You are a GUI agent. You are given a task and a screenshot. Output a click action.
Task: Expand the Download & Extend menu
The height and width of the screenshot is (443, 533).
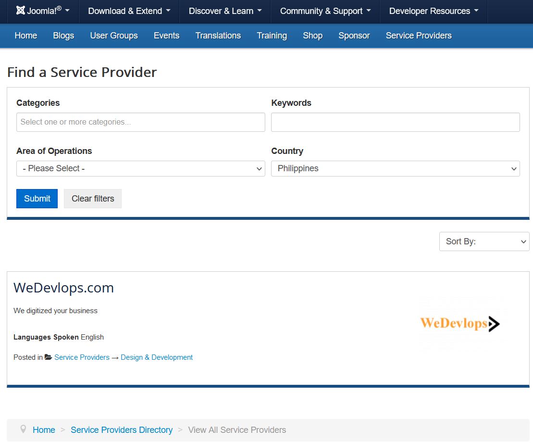pos(129,11)
